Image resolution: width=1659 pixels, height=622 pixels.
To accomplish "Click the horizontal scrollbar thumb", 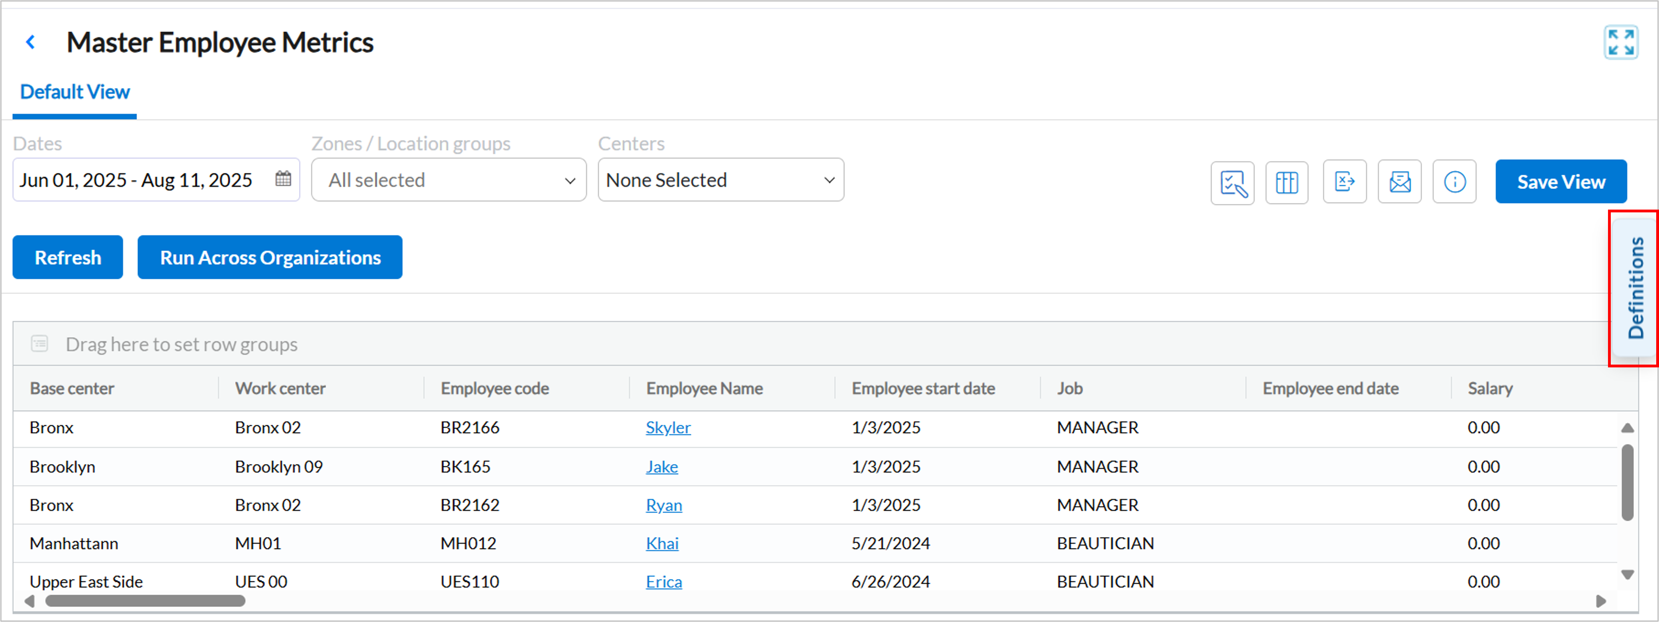I will coord(145,601).
